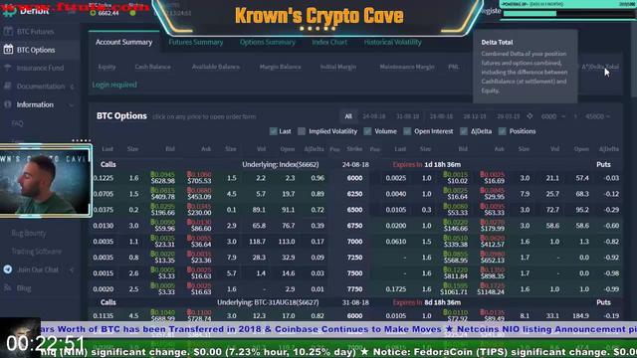The width and height of the screenshot is (637, 358).
Task: Click the page vertical scrollbar
Action: coord(634,61)
